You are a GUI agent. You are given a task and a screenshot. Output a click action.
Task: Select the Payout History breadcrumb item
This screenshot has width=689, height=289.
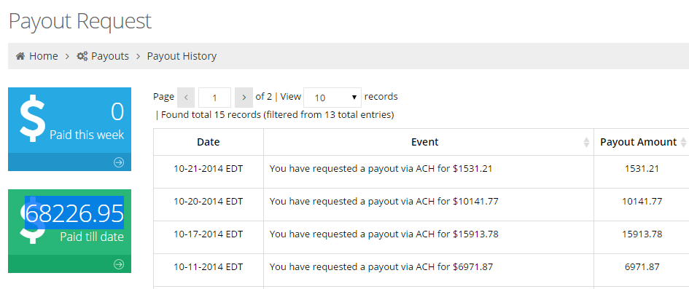(182, 56)
